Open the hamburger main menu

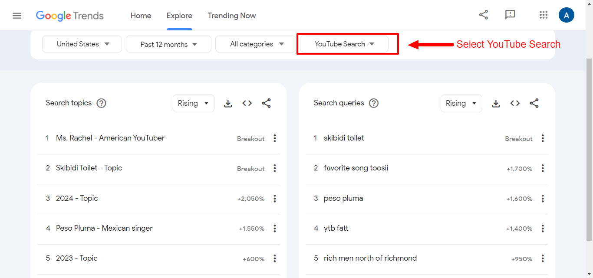[17, 16]
